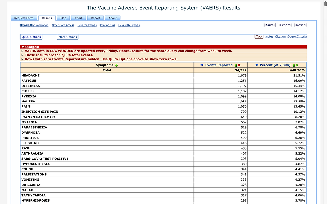This screenshot has width=327, height=204.
Task: Open the About tab
Action: click(113, 18)
